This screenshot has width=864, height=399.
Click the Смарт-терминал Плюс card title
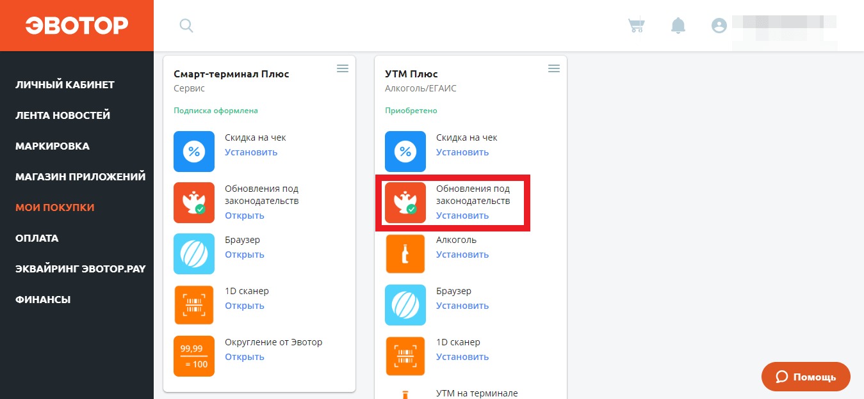(231, 74)
